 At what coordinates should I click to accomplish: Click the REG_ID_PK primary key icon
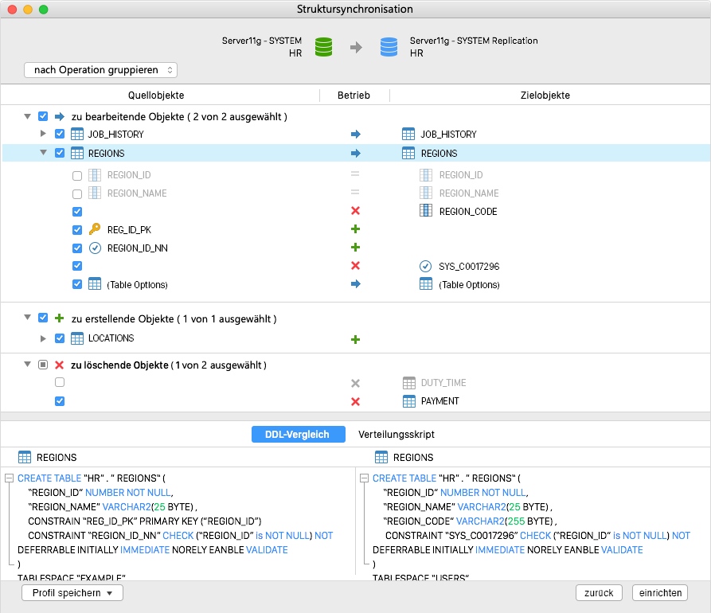[x=95, y=229]
